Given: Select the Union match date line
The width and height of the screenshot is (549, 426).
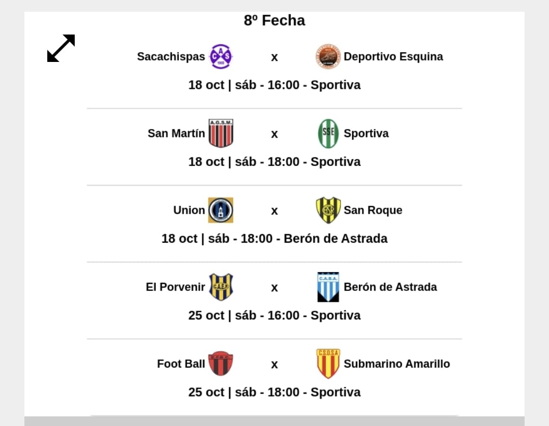Looking at the screenshot, I should coord(274,238).
